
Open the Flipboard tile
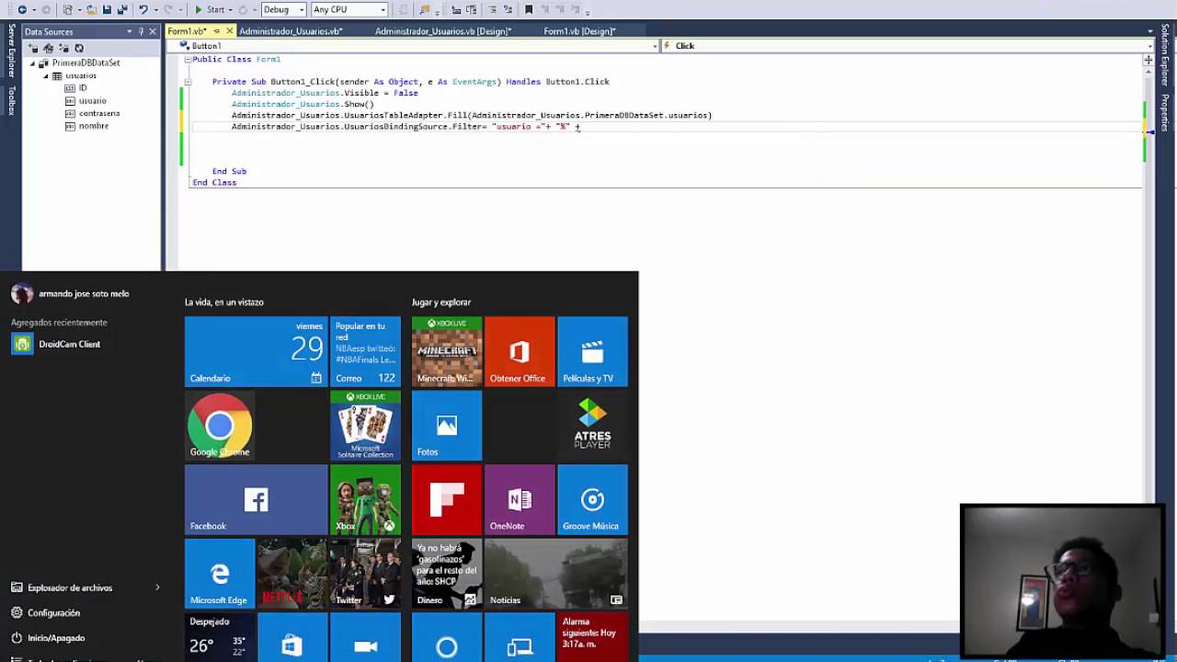pyautogui.click(x=447, y=499)
